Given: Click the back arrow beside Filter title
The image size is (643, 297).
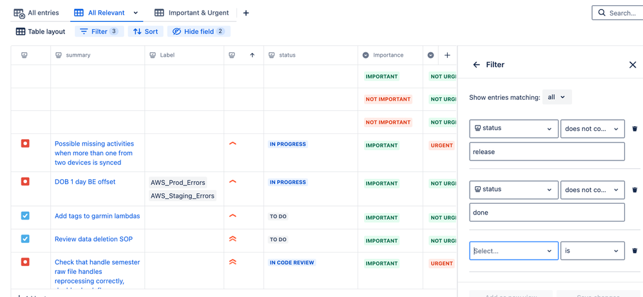Looking at the screenshot, I should pyautogui.click(x=476, y=65).
